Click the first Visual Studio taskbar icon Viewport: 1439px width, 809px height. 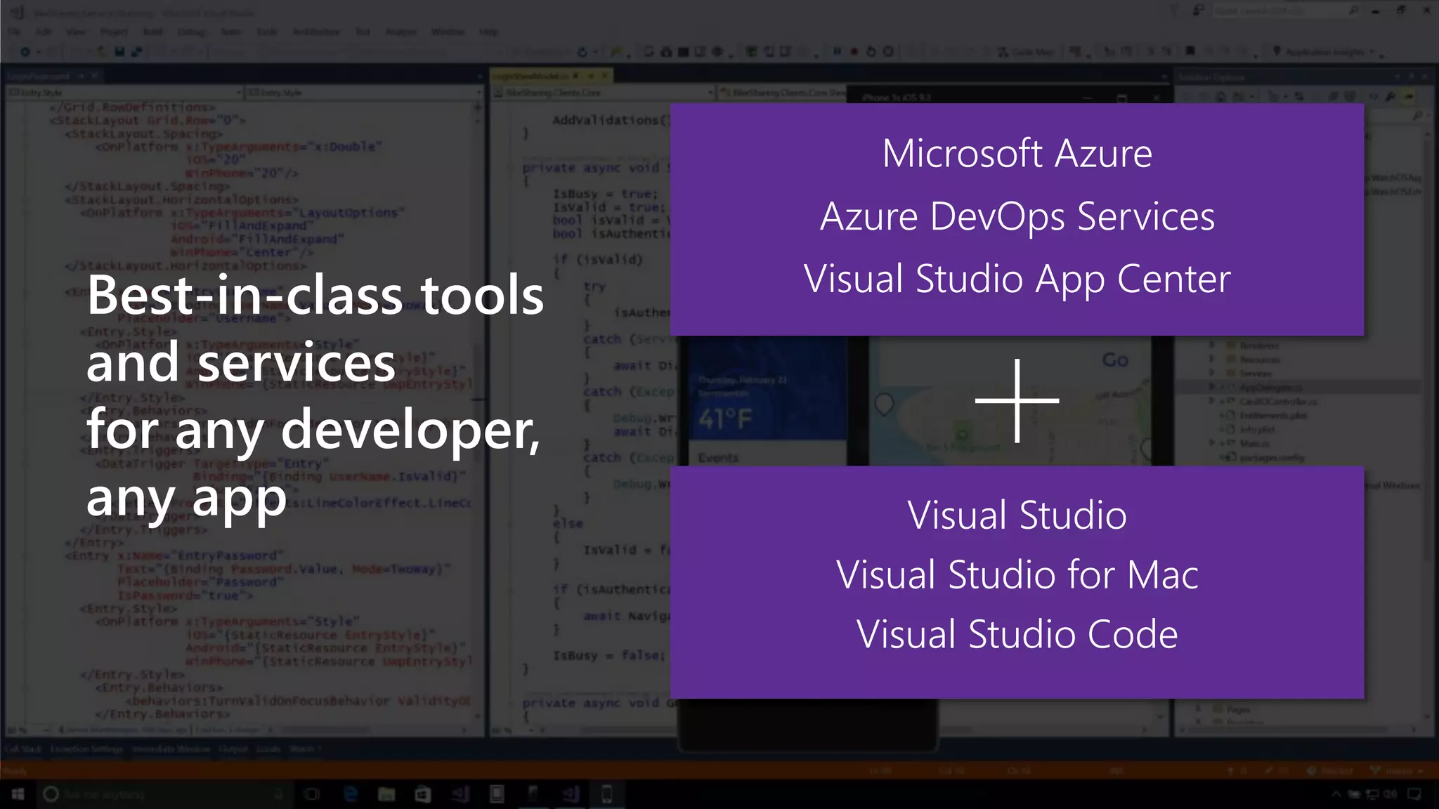tap(460, 794)
